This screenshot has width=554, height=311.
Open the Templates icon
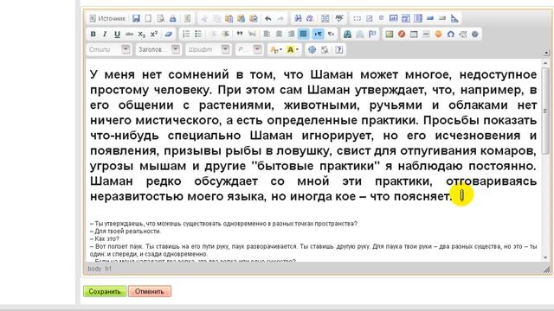point(187,18)
